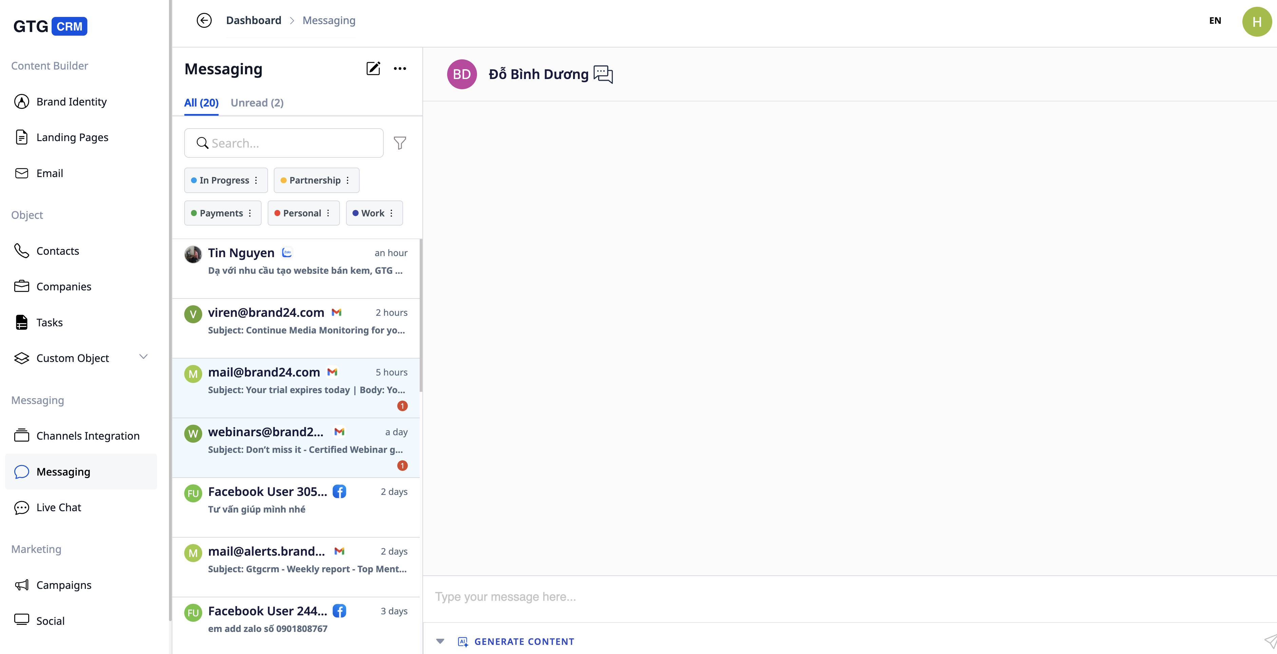Expand the Custom Object chevron
The image size is (1277, 654).
tap(143, 357)
